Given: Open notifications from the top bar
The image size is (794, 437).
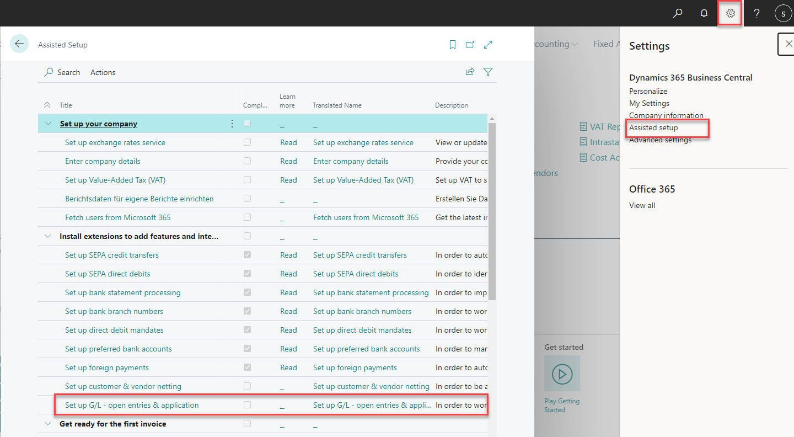Looking at the screenshot, I should click(x=704, y=13).
